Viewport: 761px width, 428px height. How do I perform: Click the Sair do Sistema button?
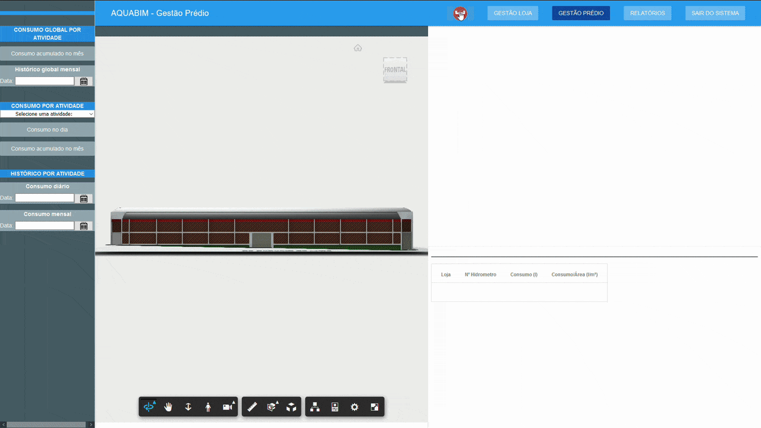[x=715, y=13]
